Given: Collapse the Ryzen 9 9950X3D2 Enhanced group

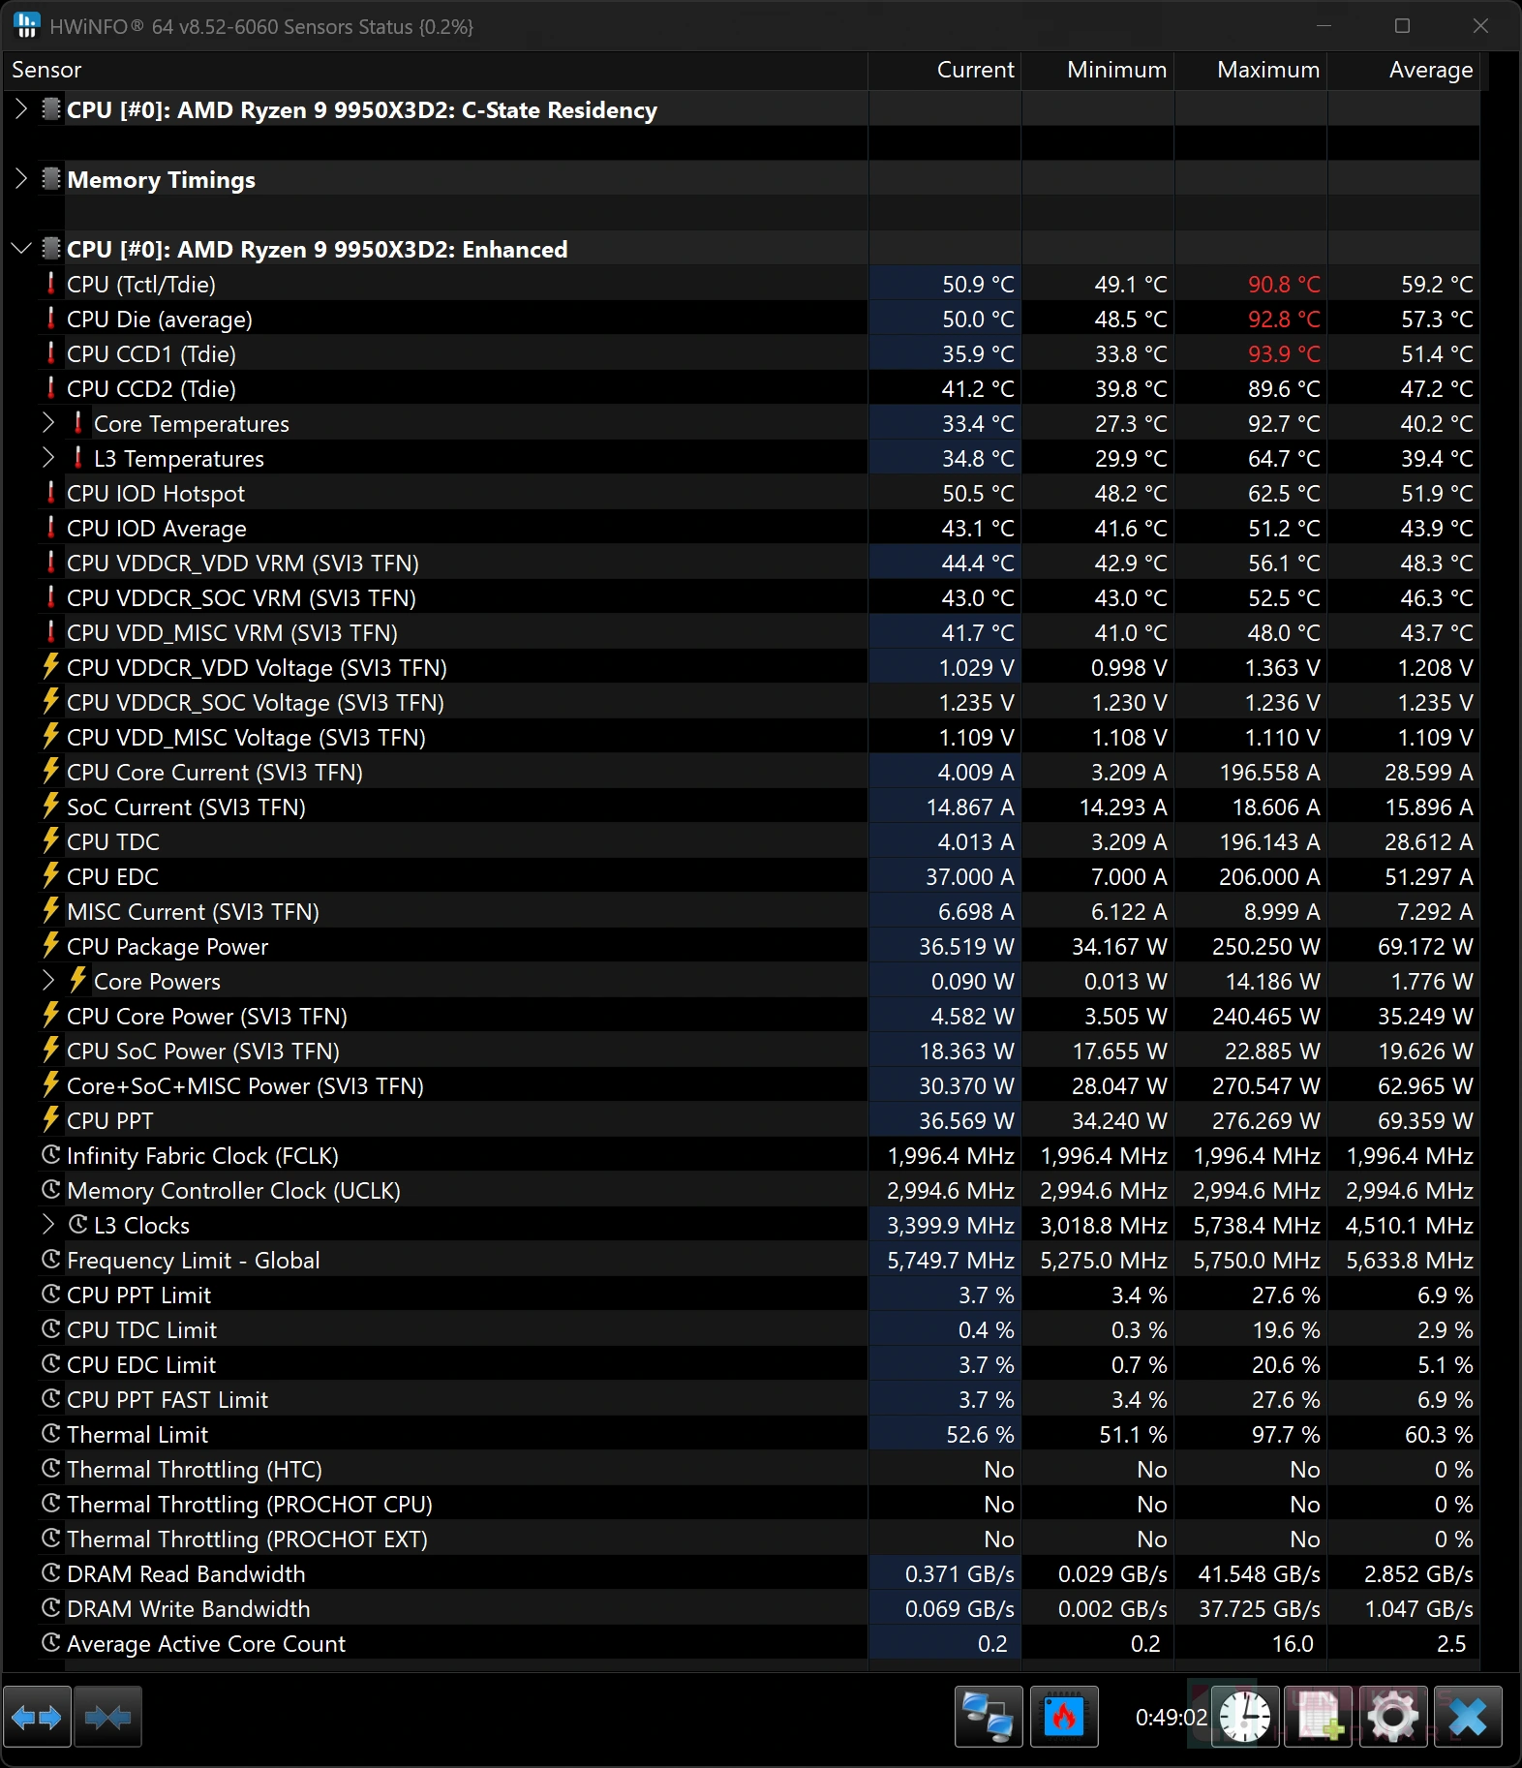Looking at the screenshot, I should pos(21,249).
